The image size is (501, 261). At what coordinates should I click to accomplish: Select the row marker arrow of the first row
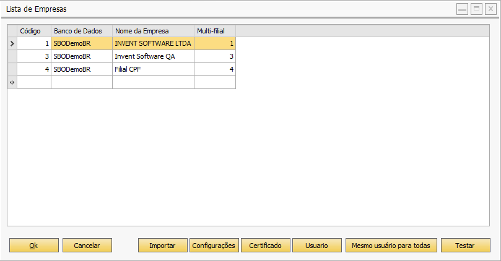tap(12, 43)
